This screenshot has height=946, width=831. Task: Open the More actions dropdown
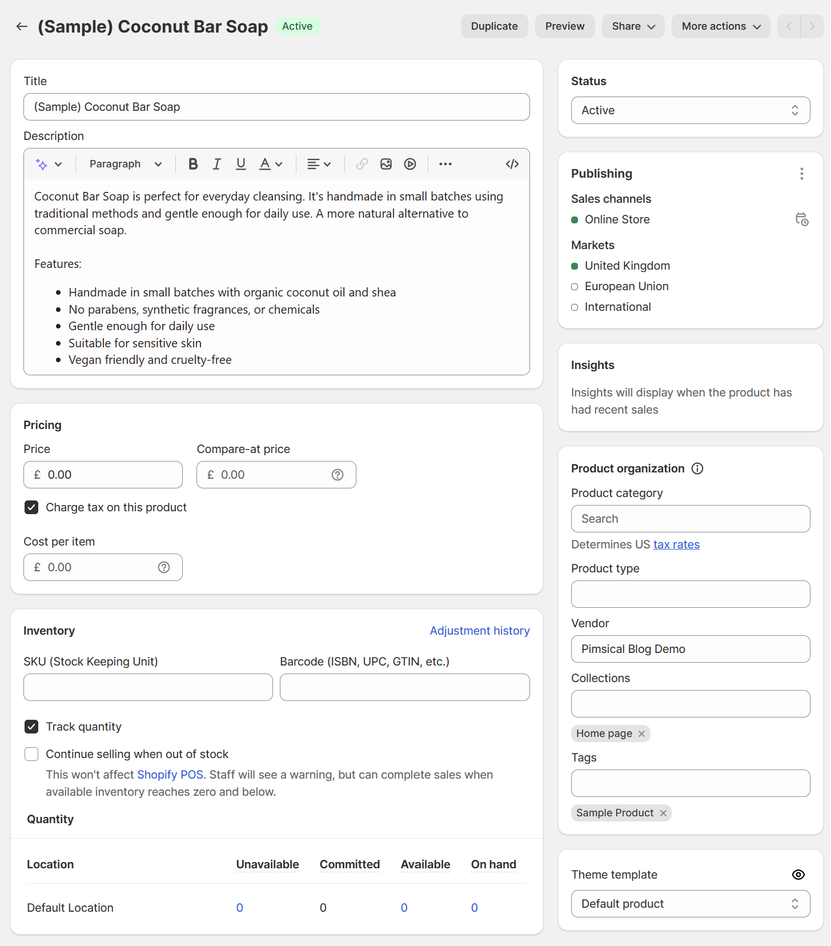click(x=721, y=26)
